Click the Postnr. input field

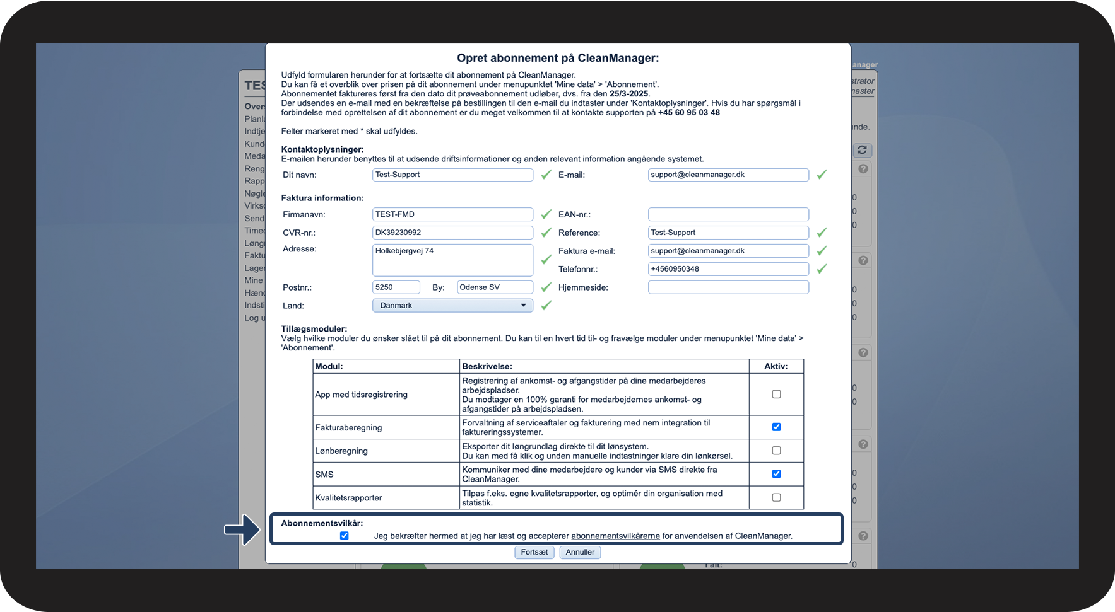coord(396,287)
